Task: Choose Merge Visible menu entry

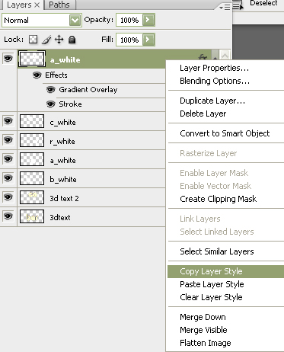Action: 203,330
